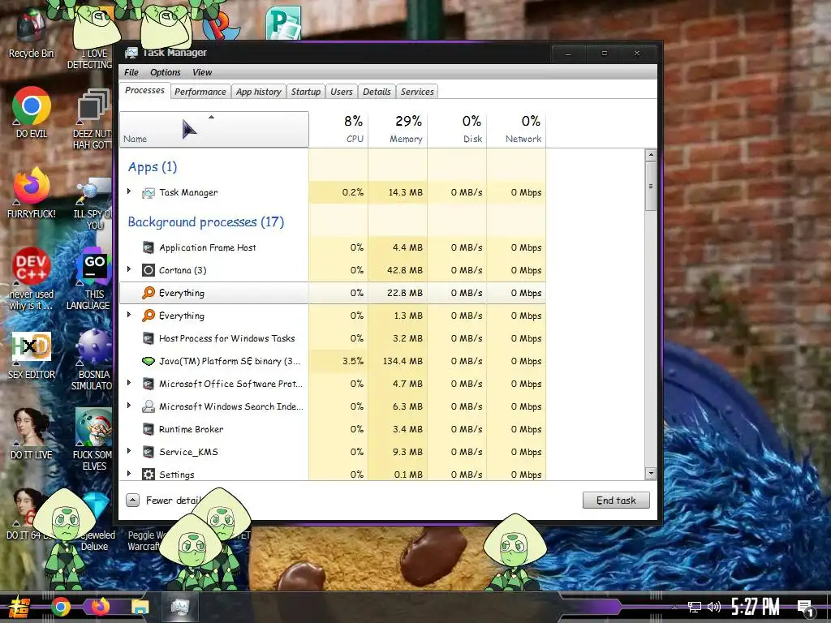Sort processes by Name column header
The height and width of the screenshot is (623, 831).
coord(214,129)
